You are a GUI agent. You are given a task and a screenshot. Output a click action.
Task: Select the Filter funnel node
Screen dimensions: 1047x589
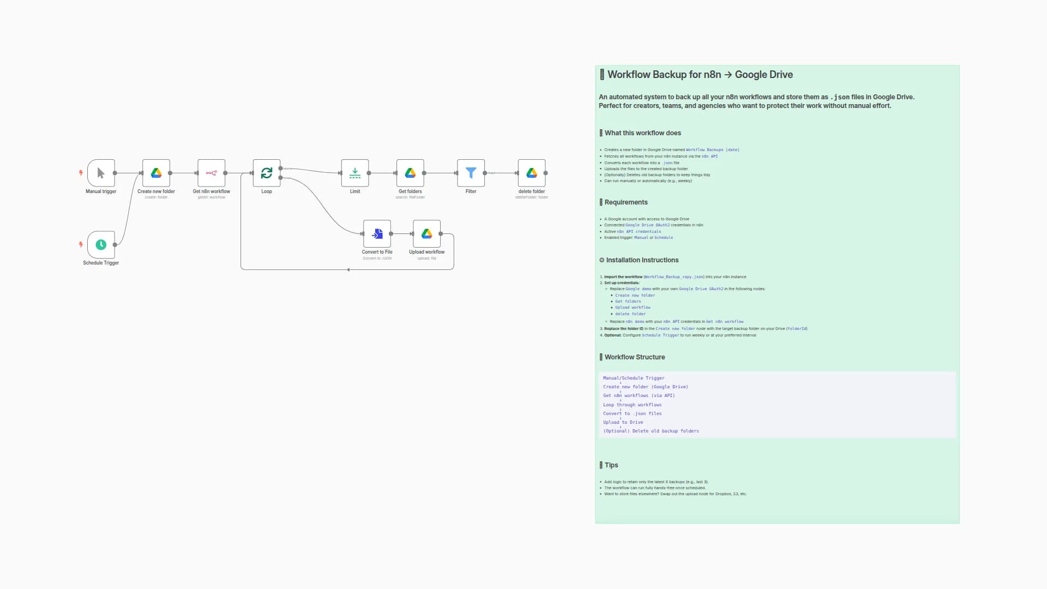471,173
